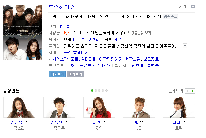Click the 미리보기 button
Screen dimensions: 206x138
(x=75, y=74)
